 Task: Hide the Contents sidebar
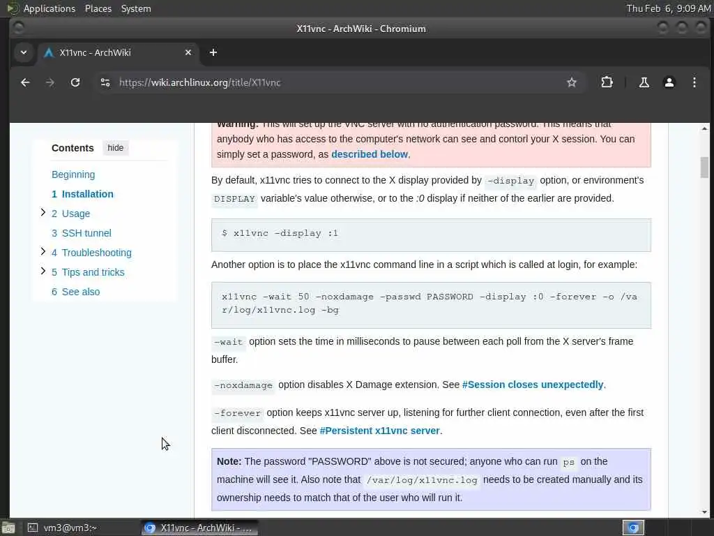click(115, 148)
